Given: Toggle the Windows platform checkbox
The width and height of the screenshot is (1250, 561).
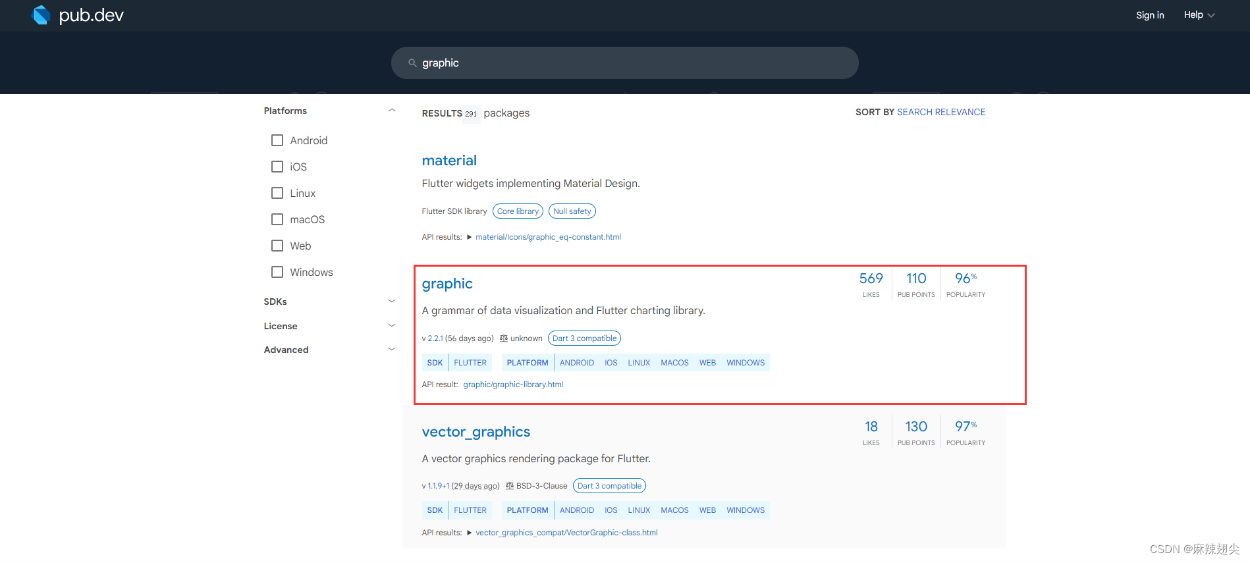Looking at the screenshot, I should (277, 272).
